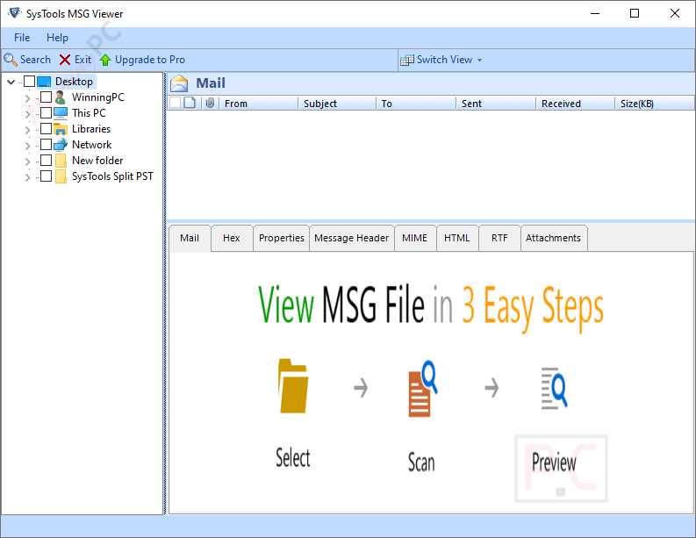Sort by the Size(KB) column header
Screen dimensions: 696x538
coord(655,104)
